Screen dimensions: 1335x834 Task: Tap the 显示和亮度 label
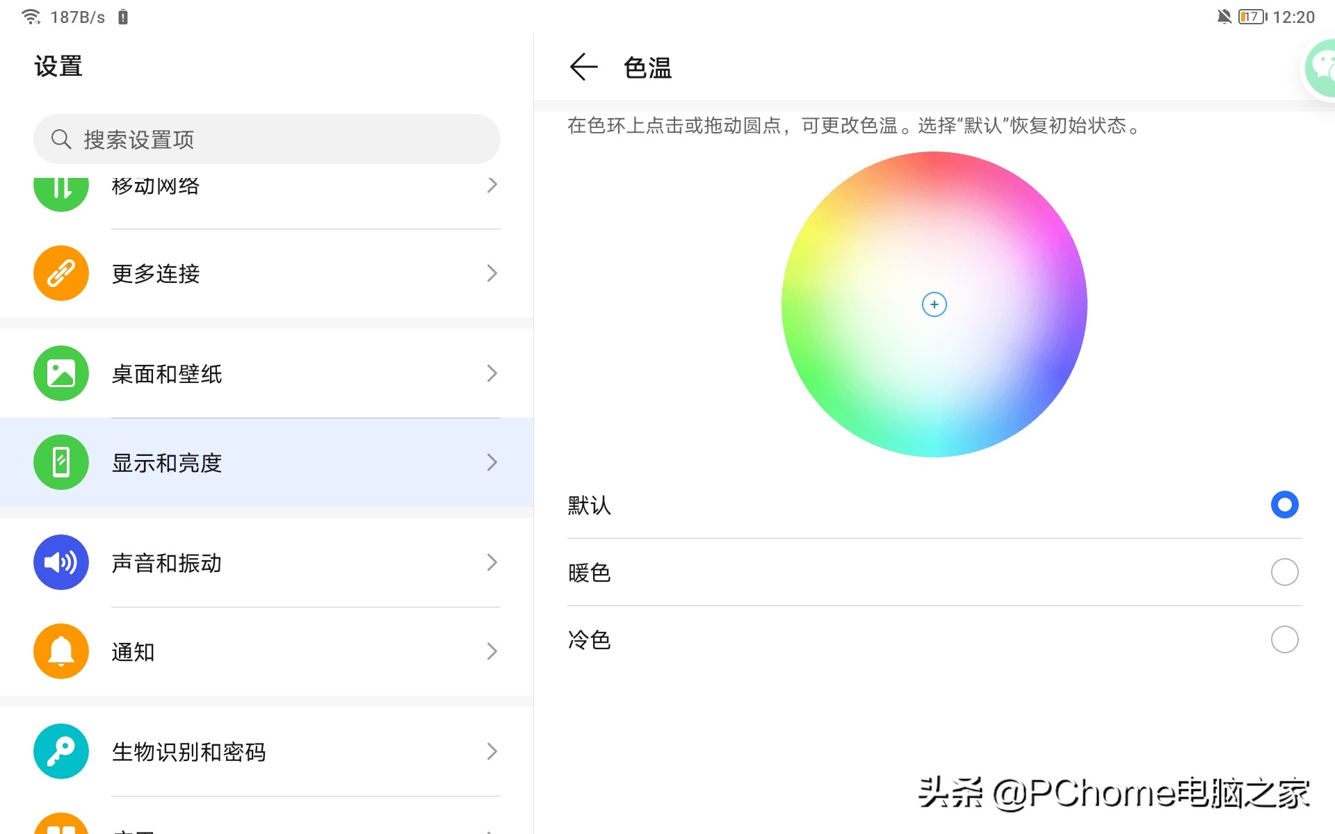[167, 463]
